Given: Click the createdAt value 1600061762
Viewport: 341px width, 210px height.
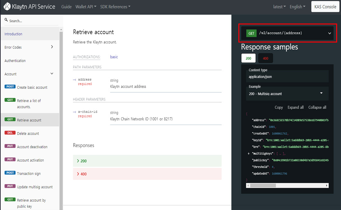Looking at the screenshot, I should (x=280, y=134).
